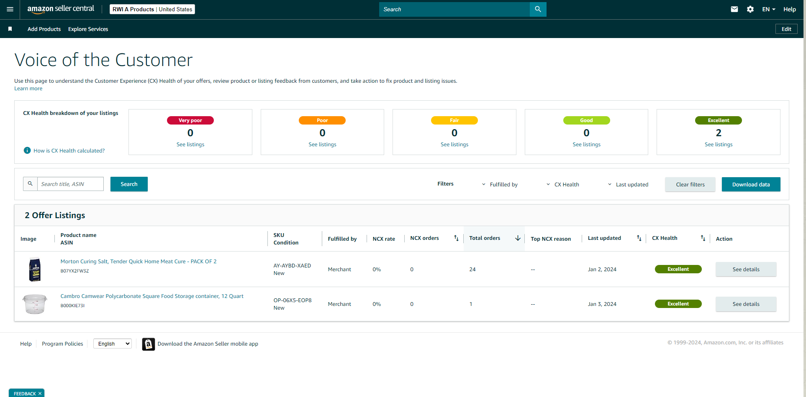
Task: Click the Feedback tab label
Action: point(25,394)
